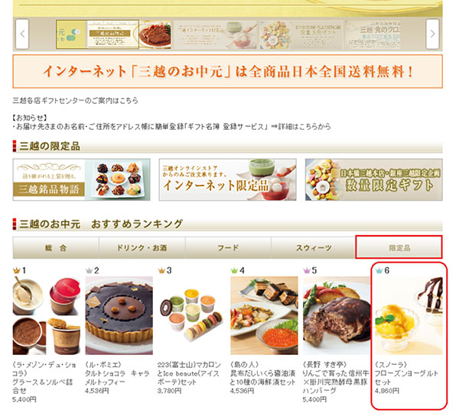Image resolution: width=459 pixels, height=416 pixels.
Task: Select the 限定品 ranking tab
Action: tap(399, 248)
